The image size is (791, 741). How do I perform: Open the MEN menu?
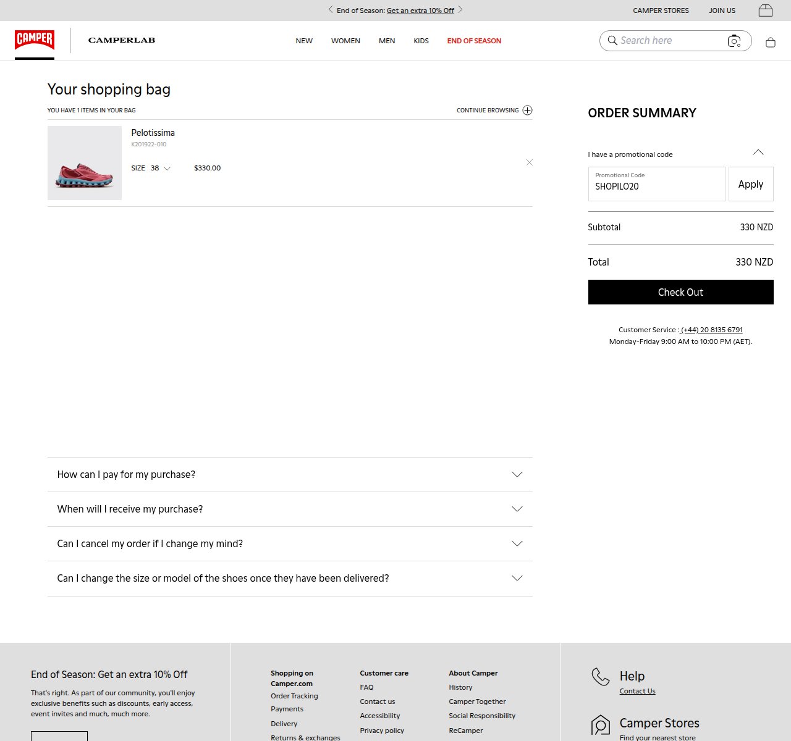(x=387, y=41)
